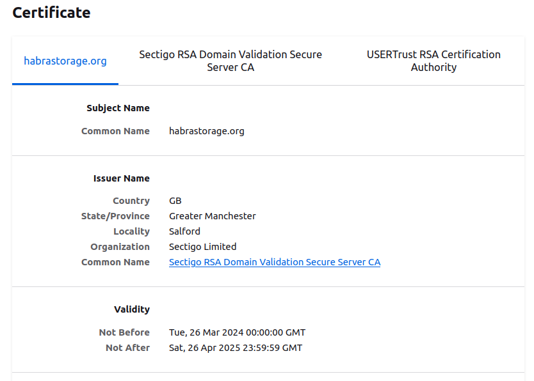This screenshot has width=534, height=381.
Task: Click the habrastorage.org Common Name value
Action: point(206,131)
